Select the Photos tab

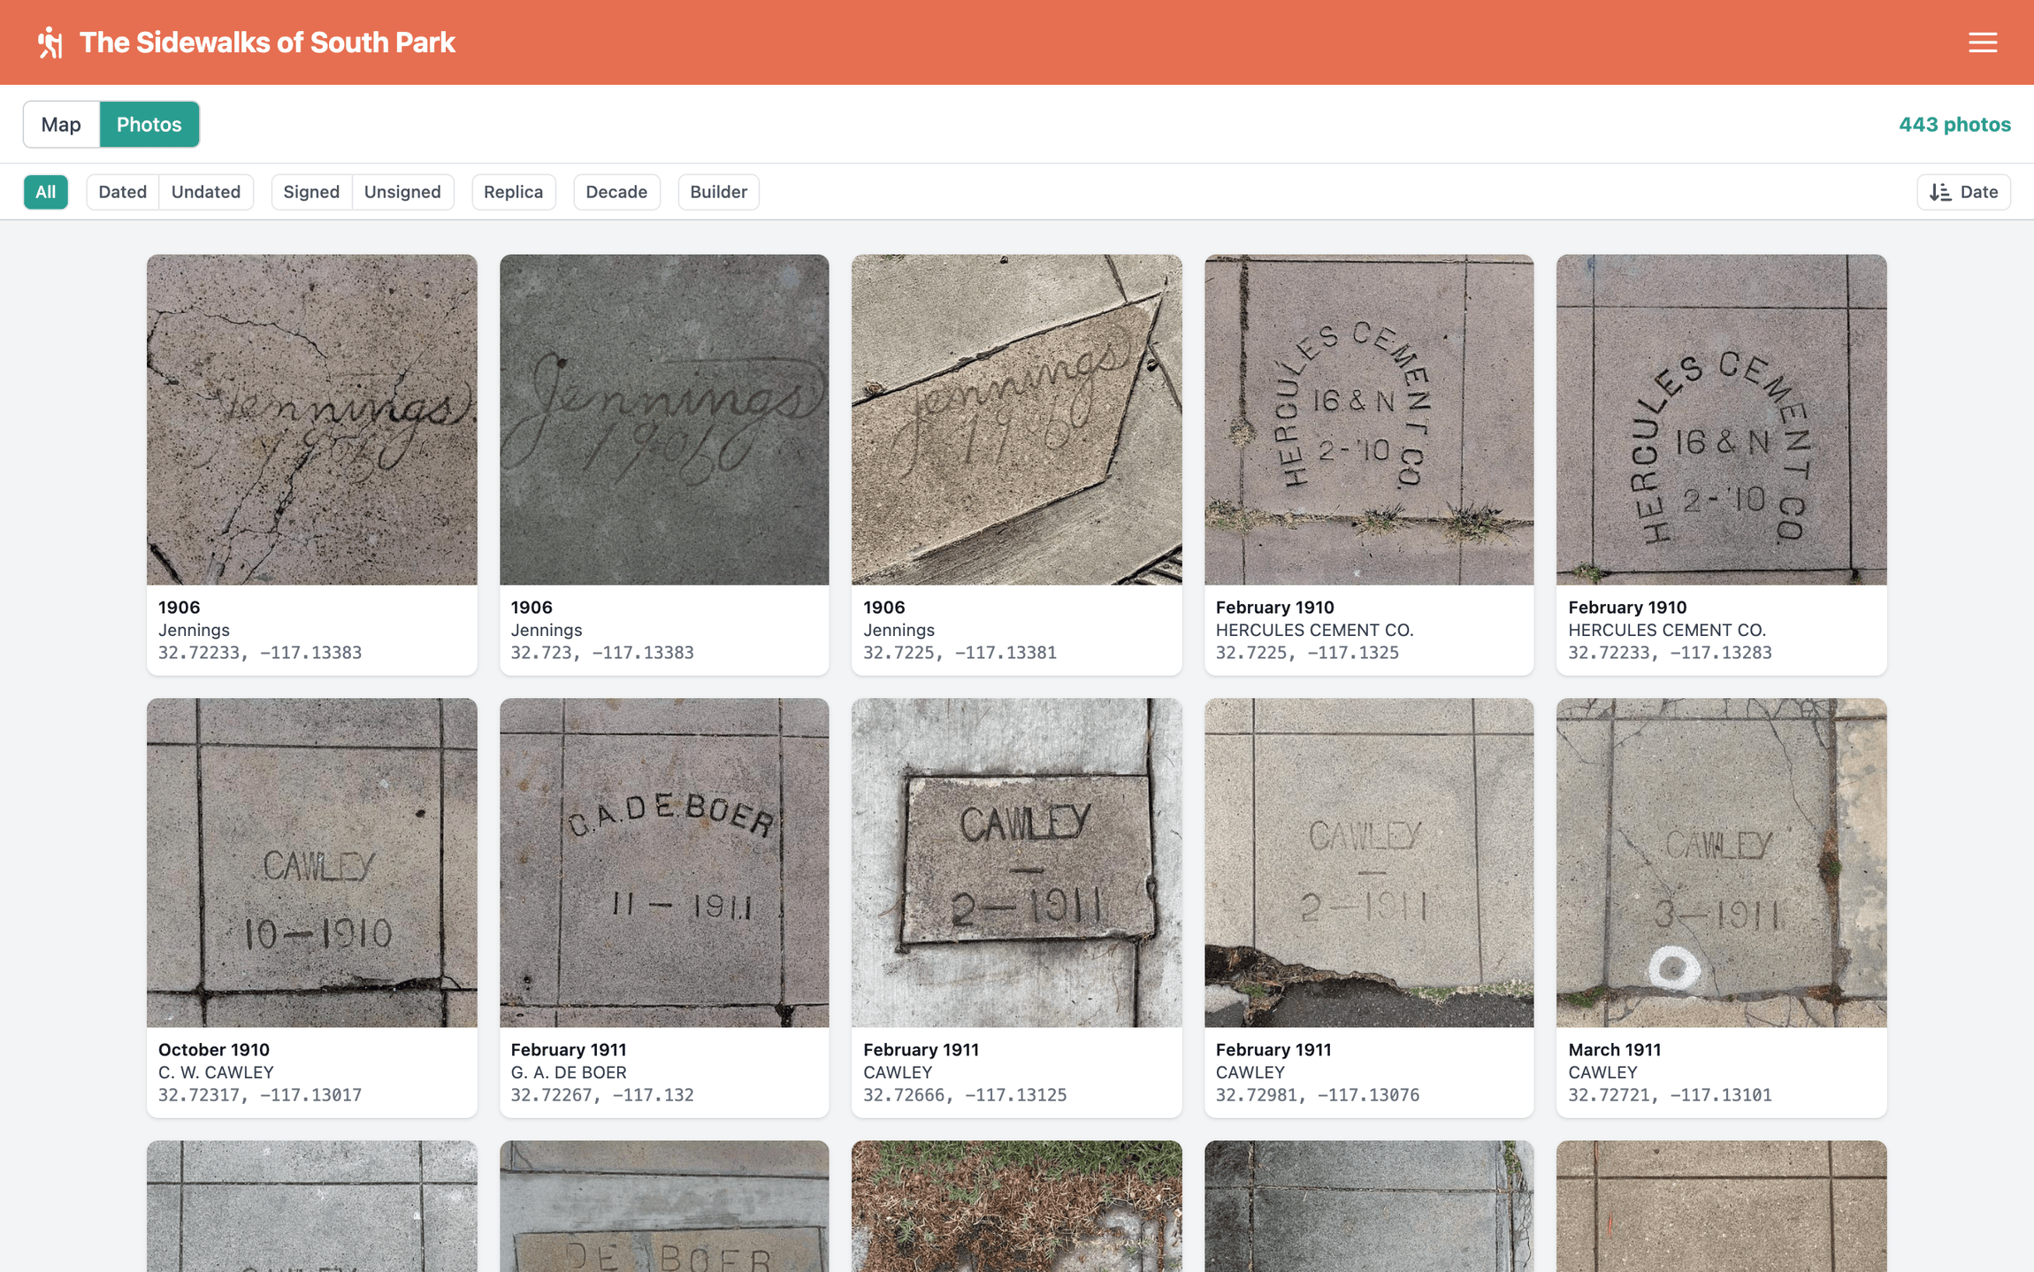pos(149,125)
